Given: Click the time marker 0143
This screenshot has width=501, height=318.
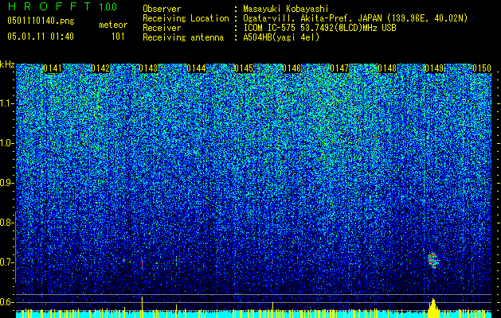Looking at the screenshot, I should 148,68.
